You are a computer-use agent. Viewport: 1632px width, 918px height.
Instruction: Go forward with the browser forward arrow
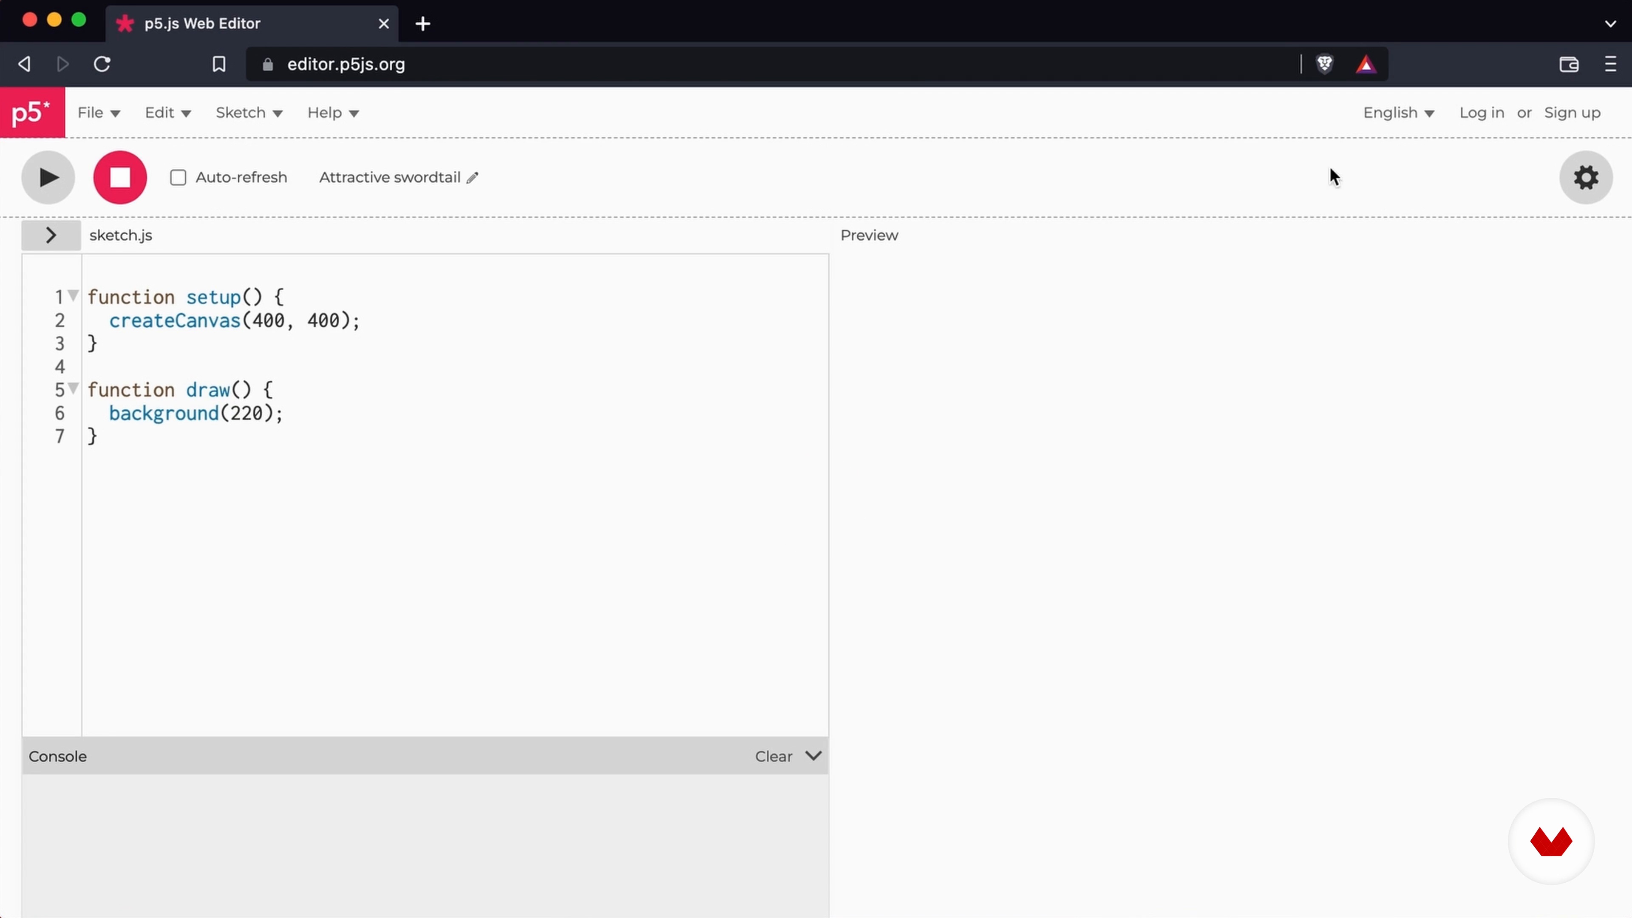coord(63,64)
